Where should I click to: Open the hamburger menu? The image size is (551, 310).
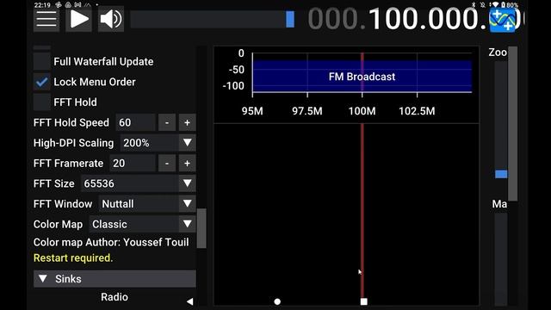coord(46,19)
